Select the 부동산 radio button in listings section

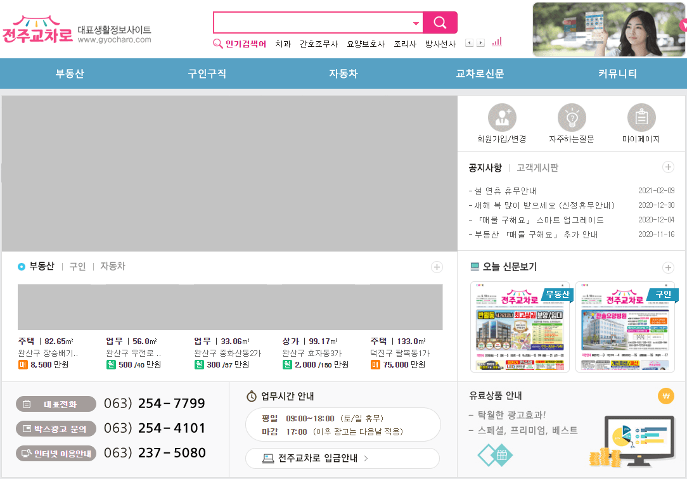(20, 267)
